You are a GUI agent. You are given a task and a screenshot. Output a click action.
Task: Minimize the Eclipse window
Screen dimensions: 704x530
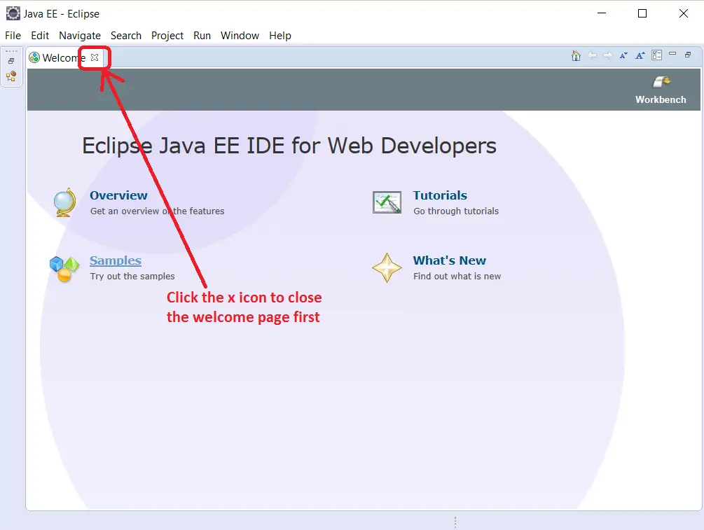pyautogui.click(x=602, y=13)
